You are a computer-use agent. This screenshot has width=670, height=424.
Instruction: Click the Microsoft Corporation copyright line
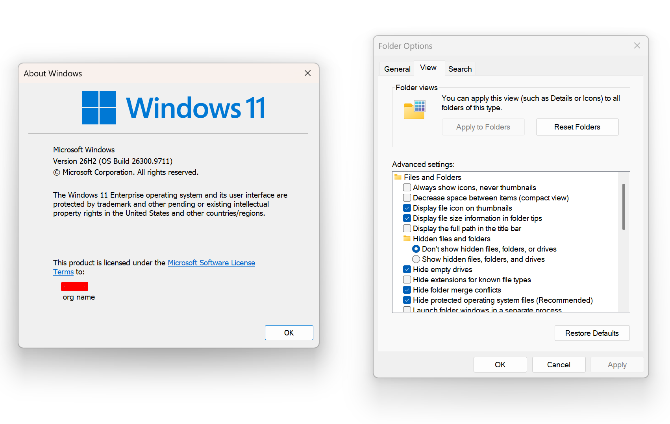tap(126, 172)
